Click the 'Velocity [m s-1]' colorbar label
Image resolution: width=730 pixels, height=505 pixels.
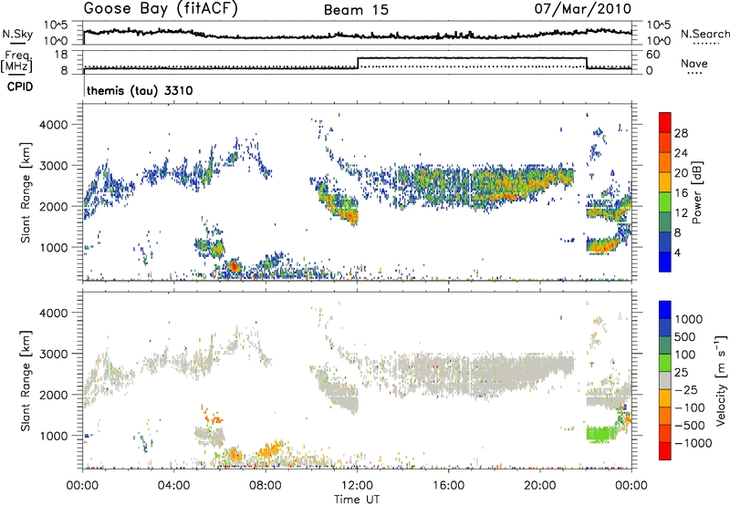click(x=721, y=380)
